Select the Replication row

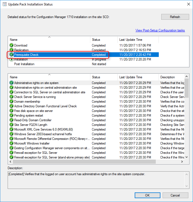pos(84,50)
